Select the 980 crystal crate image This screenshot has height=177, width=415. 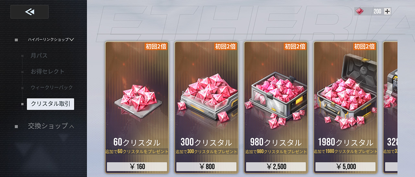click(x=276, y=99)
